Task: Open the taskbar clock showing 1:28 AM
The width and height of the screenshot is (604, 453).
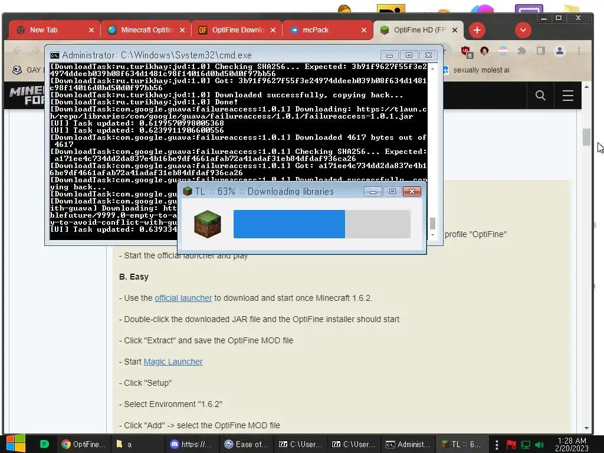Action: [x=572, y=444]
